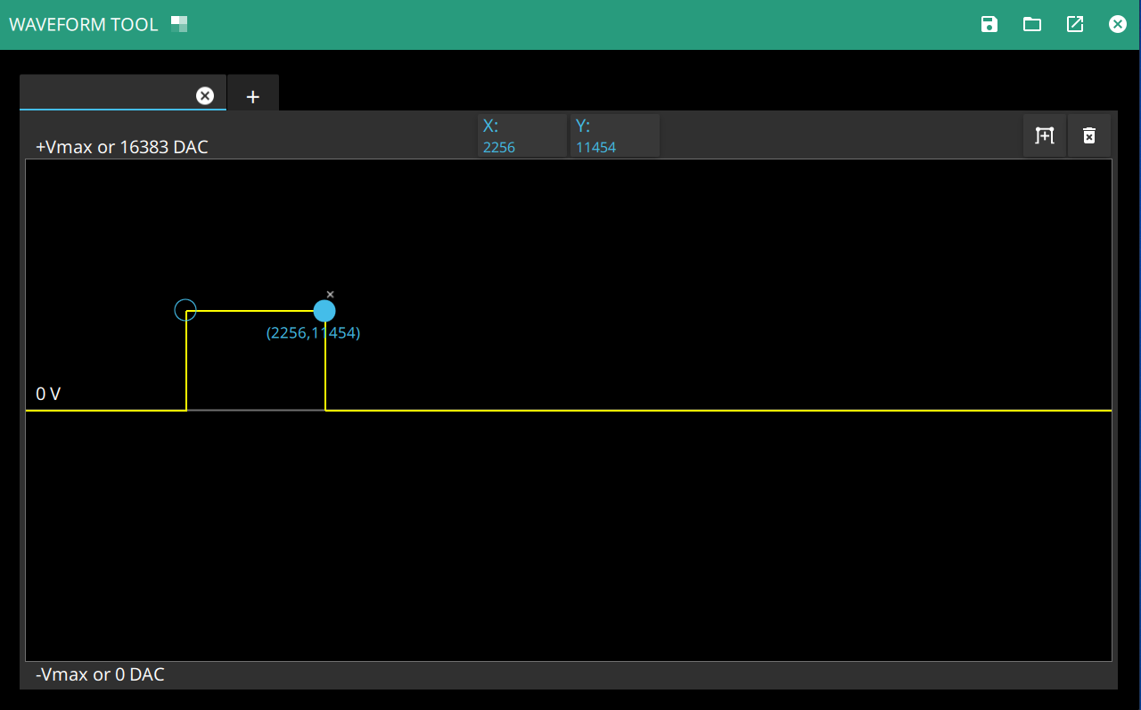Click the add point icon

[1044, 135]
